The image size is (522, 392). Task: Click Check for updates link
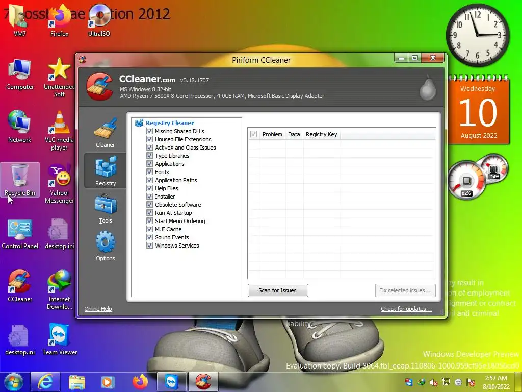click(406, 309)
